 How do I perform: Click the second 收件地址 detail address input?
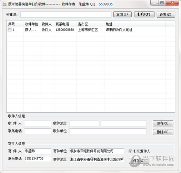coord(124,124)
